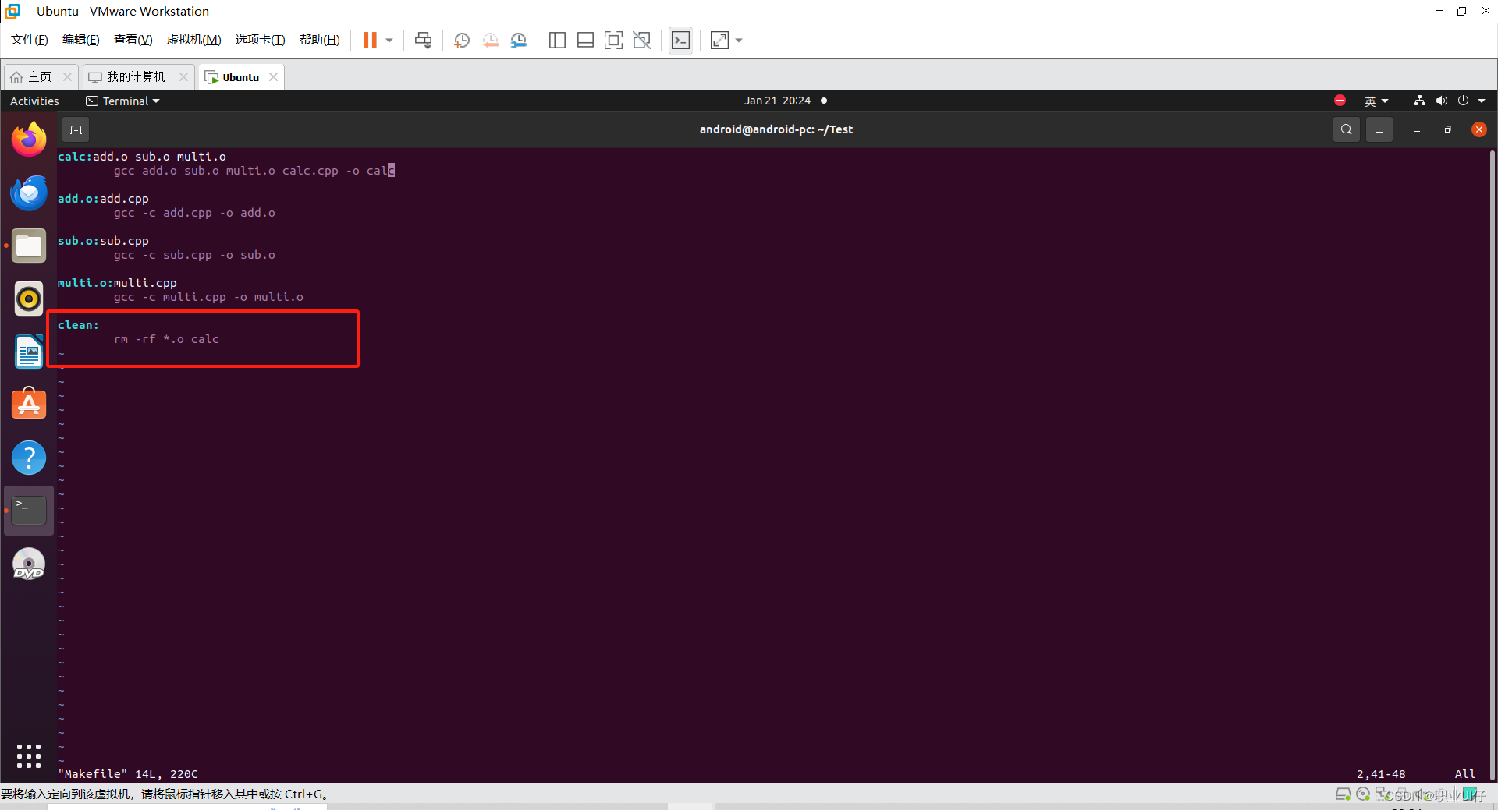Minimize the terminal window
1498x810 pixels.
click(1416, 129)
